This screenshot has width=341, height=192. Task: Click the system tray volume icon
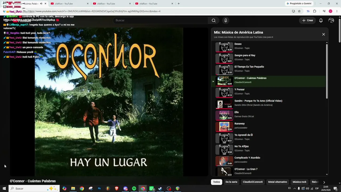(x=307, y=189)
